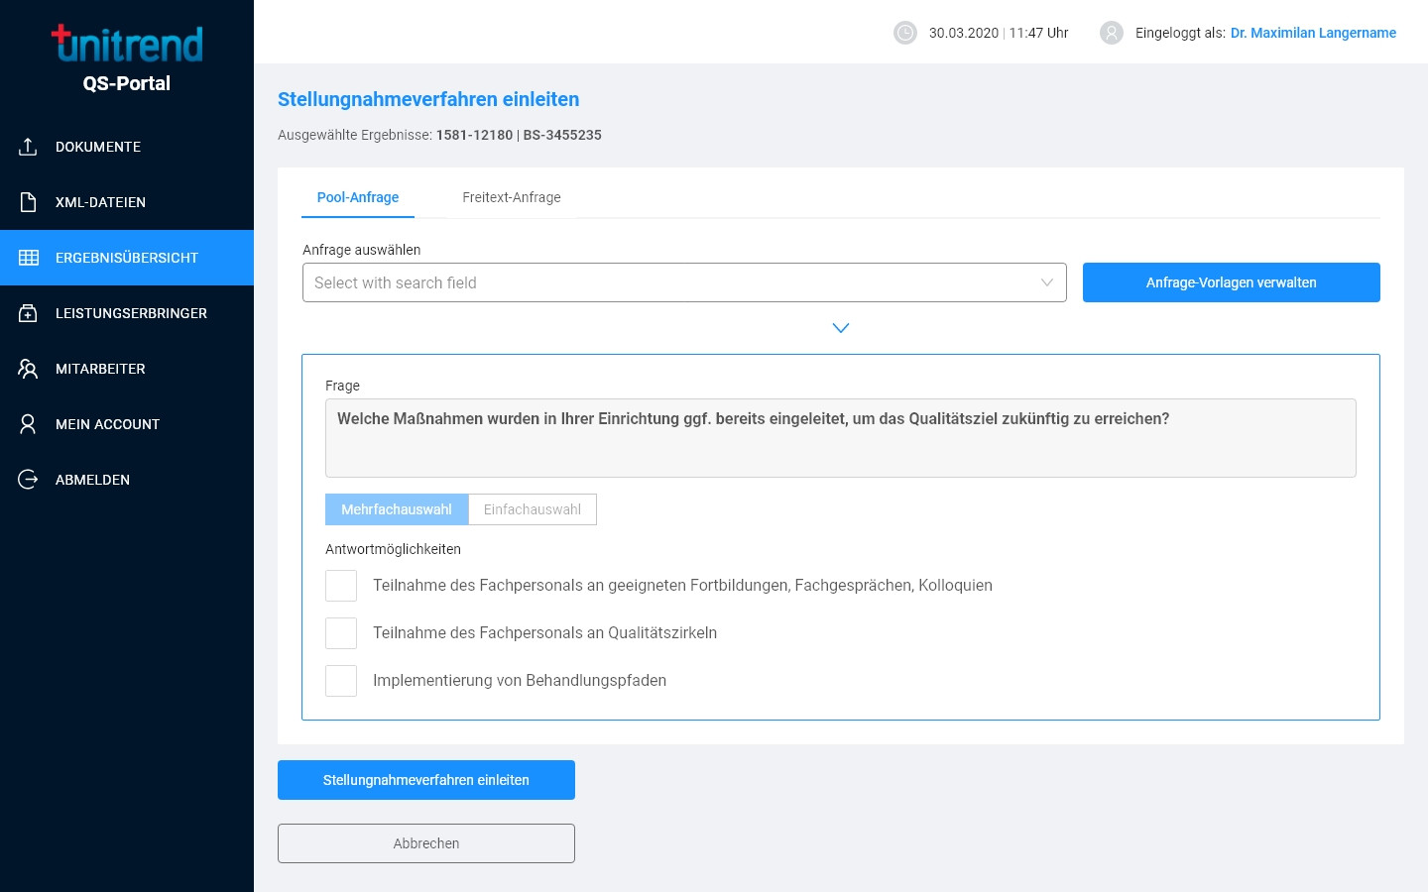Click the Dokumente upload icon
The image size is (1428, 892).
tap(28, 147)
